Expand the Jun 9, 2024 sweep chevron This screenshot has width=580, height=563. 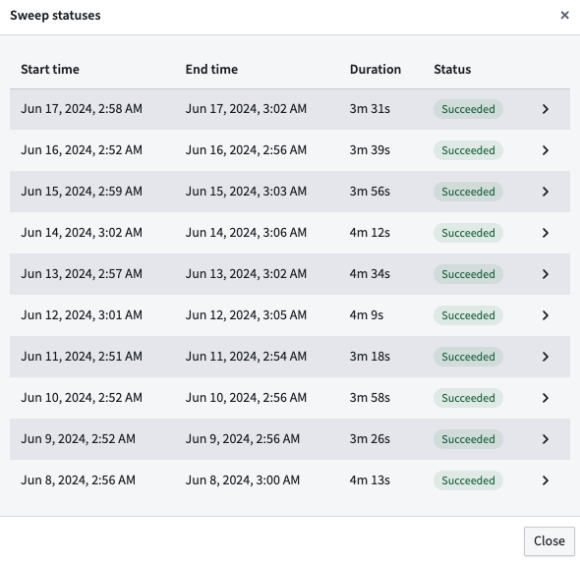click(546, 439)
